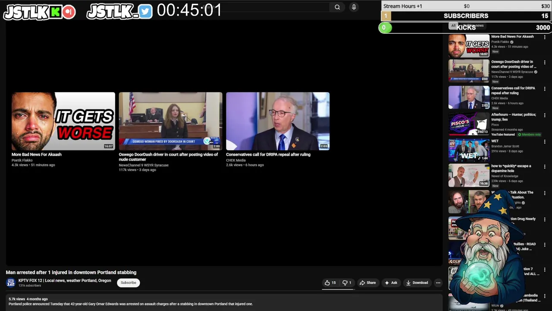The height and width of the screenshot is (311, 552).
Task: Open 'More Bad News For Akaash' endscreen thumbnail
Action: click(63, 121)
